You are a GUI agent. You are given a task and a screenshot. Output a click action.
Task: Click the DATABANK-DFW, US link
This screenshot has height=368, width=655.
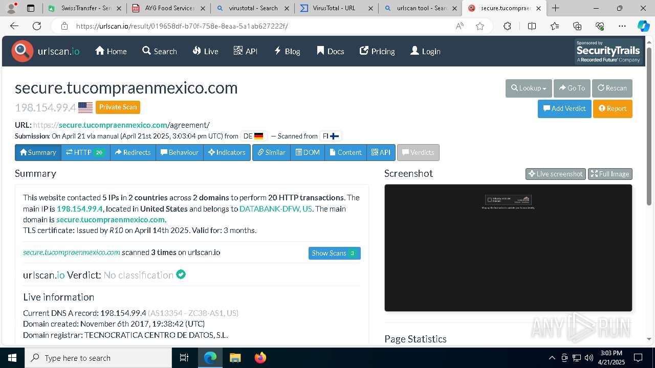click(276, 209)
